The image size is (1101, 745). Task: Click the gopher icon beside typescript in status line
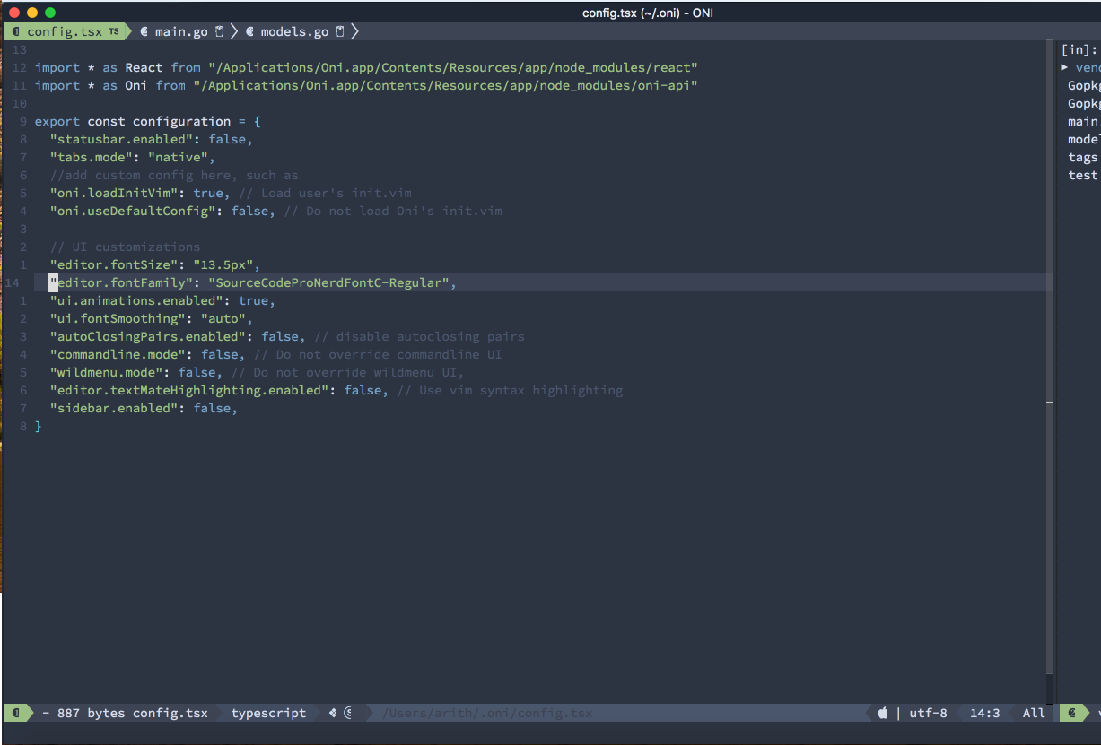pyautogui.click(x=333, y=713)
